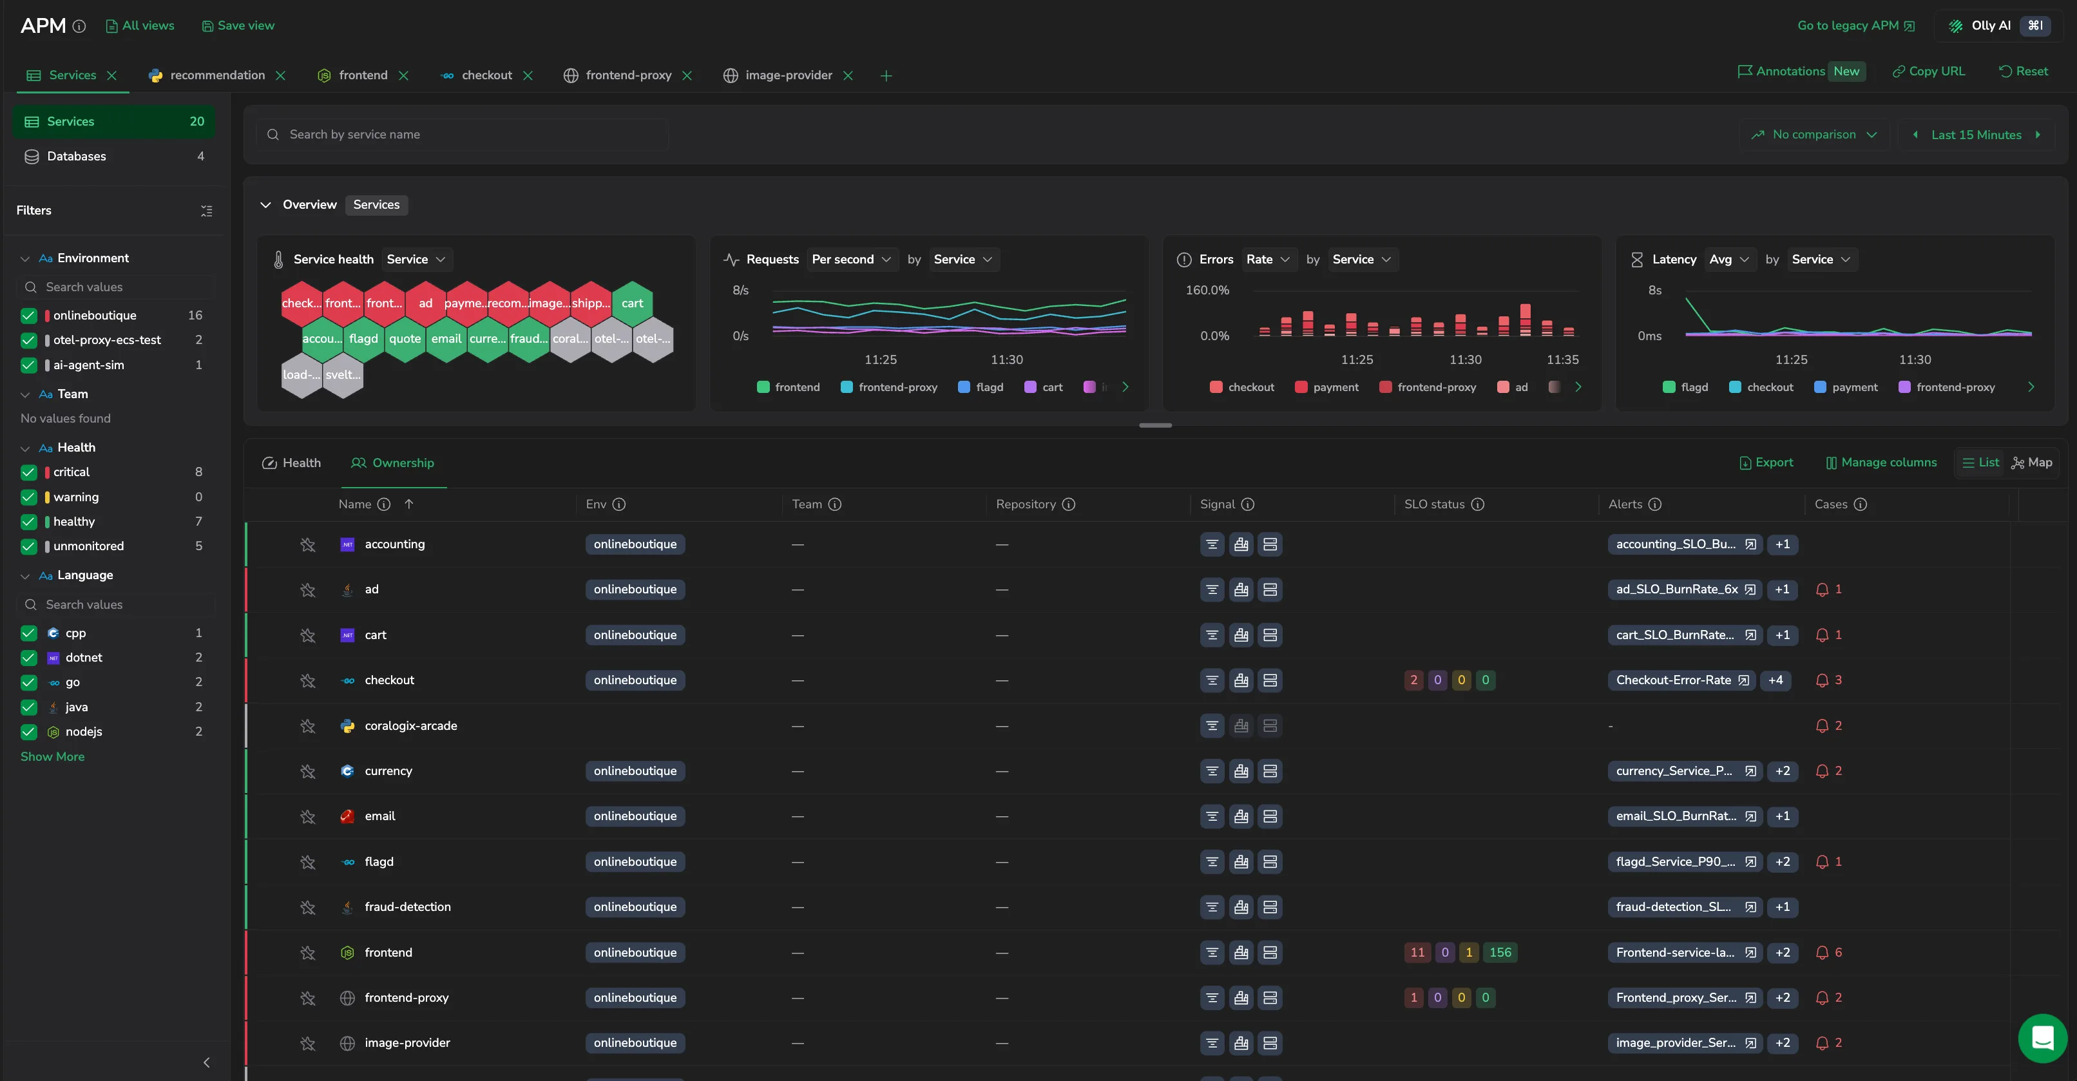2077x1081 pixels.
Task: Collapse the left sidebar with arrow icon
Action: pyautogui.click(x=206, y=1062)
